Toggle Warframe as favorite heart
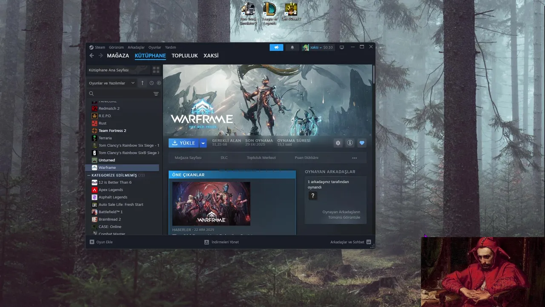The image size is (545, 307). coord(362,143)
